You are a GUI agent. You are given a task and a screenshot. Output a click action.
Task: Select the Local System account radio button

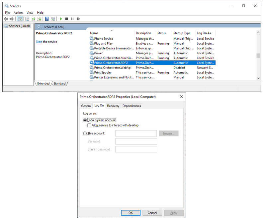tap(85, 120)
